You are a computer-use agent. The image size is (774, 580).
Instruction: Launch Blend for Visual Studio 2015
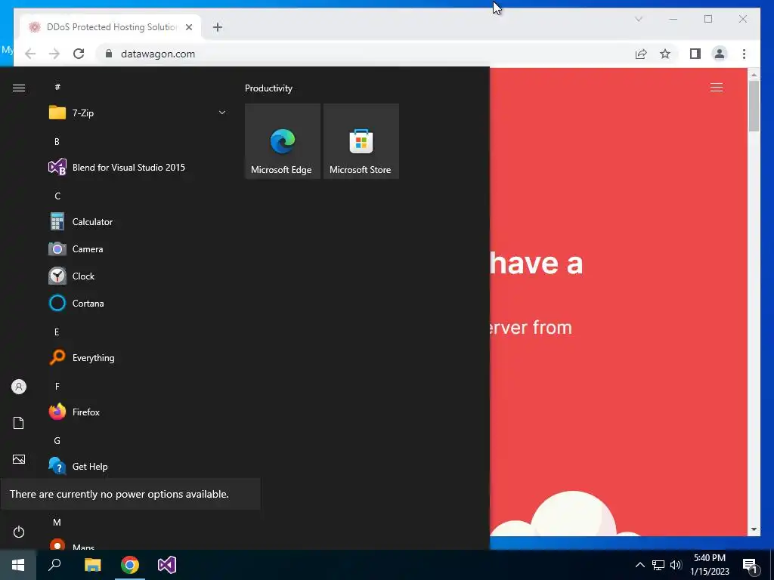coord(138,168)
